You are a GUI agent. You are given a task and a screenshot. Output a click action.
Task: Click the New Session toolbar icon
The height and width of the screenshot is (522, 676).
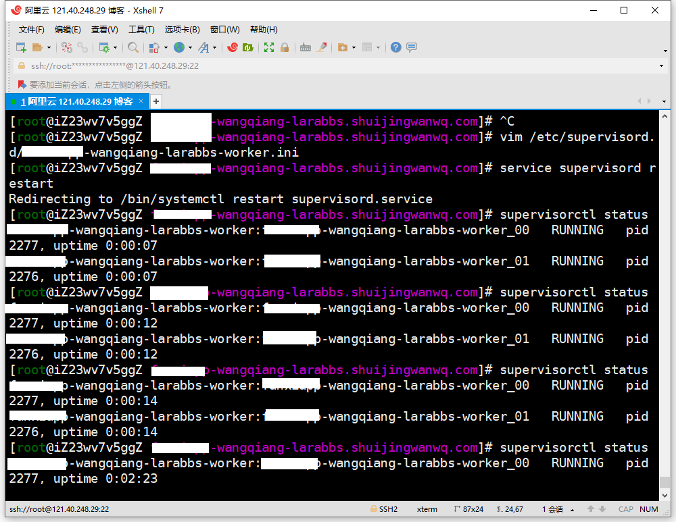[x=21, y=47]
